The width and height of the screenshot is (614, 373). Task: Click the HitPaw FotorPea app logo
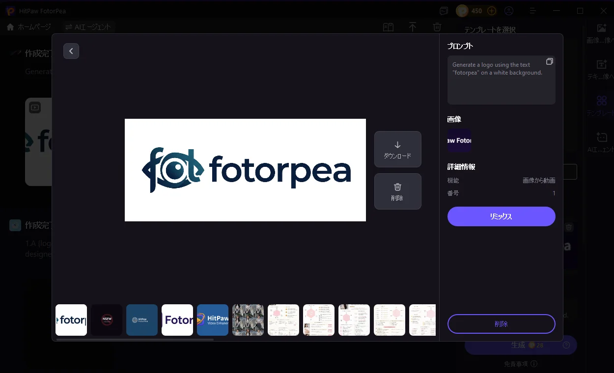click(10, 11)
